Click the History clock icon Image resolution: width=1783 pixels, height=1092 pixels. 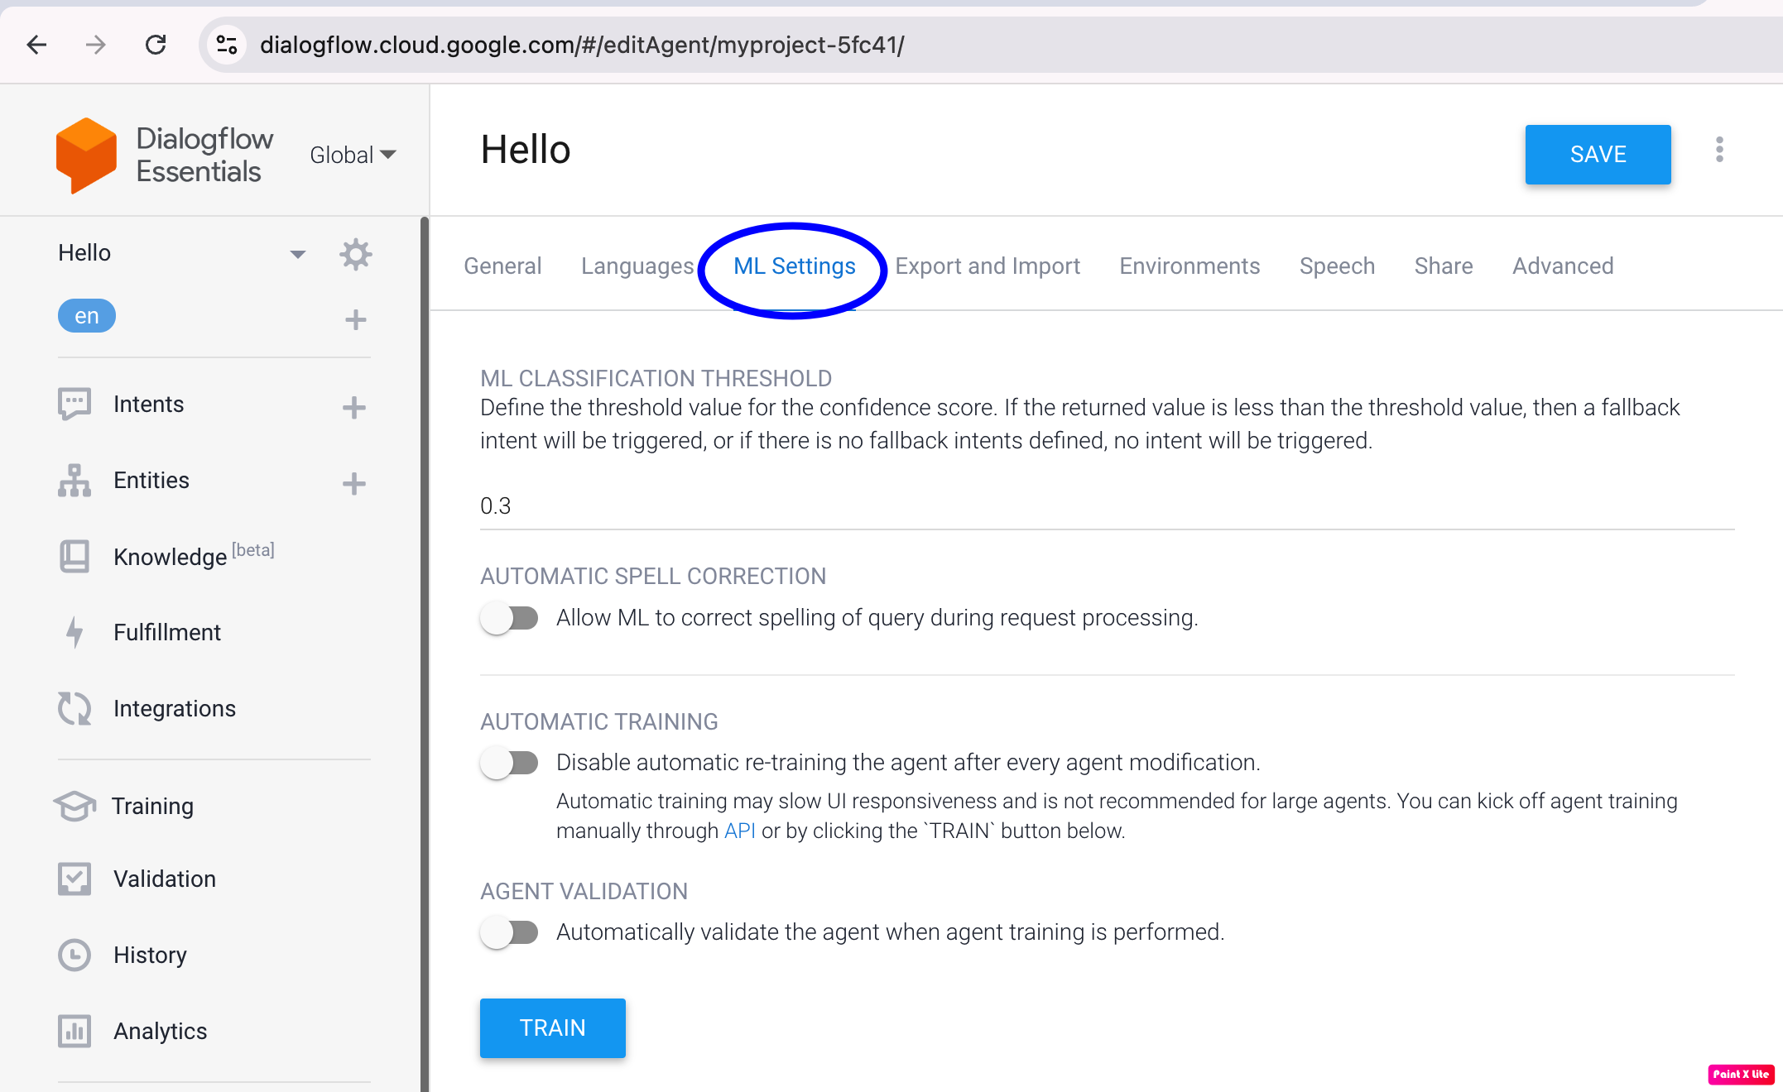(x=74, y=955)
